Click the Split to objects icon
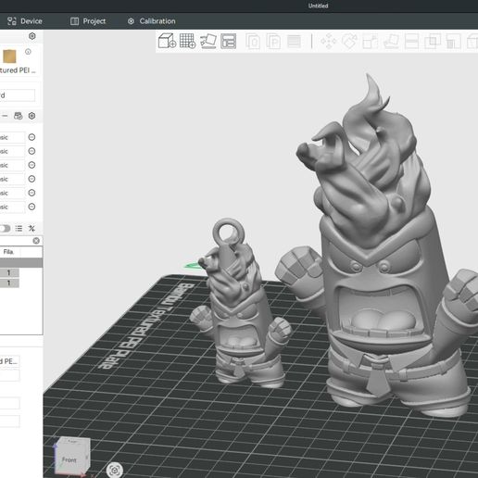This screenshot has width=478, height=478. pyautogui.click(x=253, y=42)
